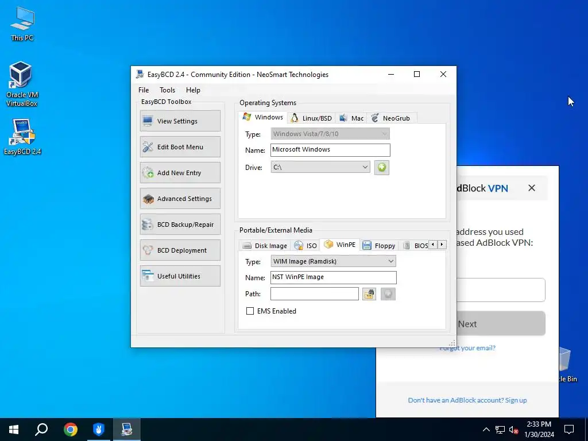Open the Windows Start menu

click(14, 430)
